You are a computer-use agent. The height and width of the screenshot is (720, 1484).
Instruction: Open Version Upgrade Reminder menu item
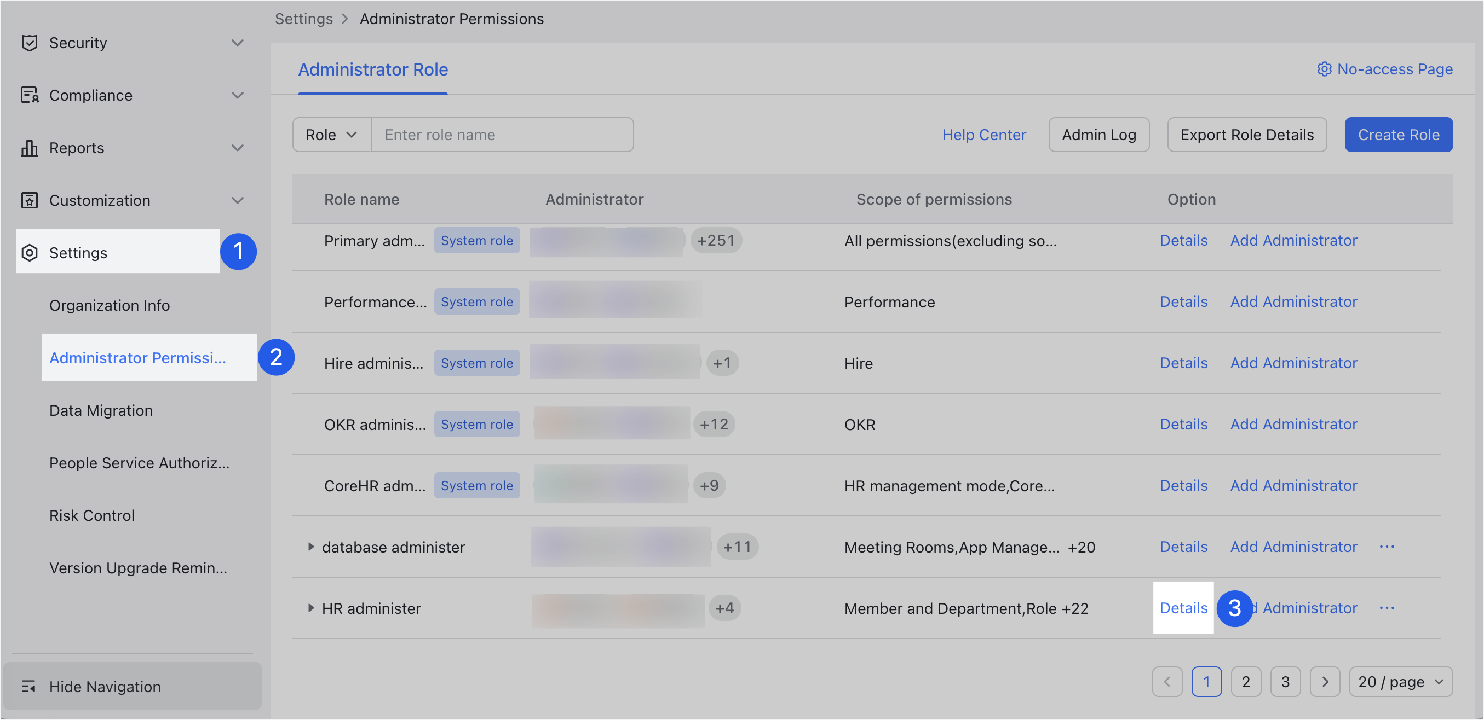tap(137, 567)
